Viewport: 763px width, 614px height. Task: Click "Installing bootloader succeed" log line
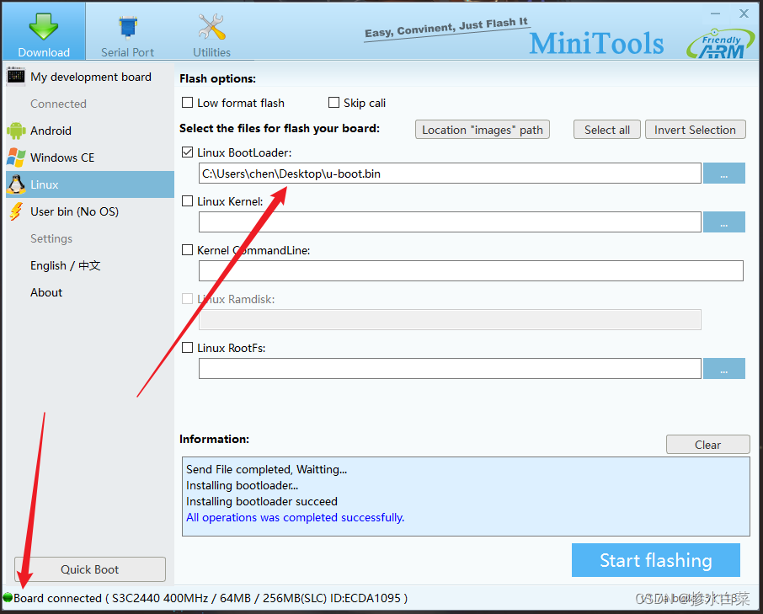pyautogui.click(x=262, y=501)
